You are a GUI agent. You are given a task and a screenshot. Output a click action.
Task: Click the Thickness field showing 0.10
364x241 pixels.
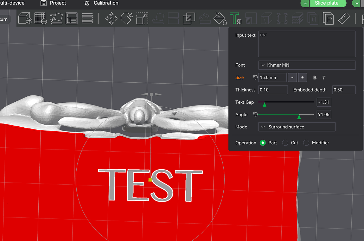point(273,90)
